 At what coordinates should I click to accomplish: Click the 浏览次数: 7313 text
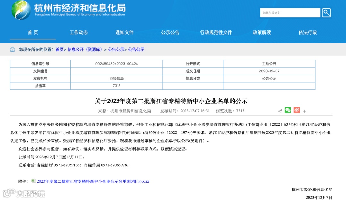click(x=230, y=111)
